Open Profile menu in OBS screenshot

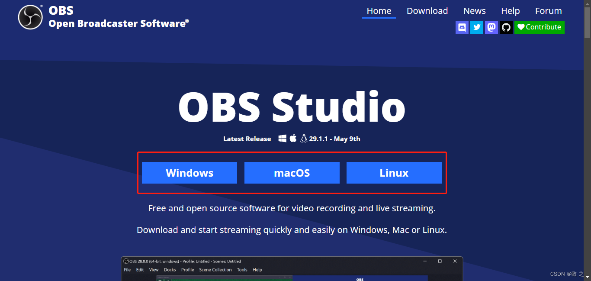[188, 270]
